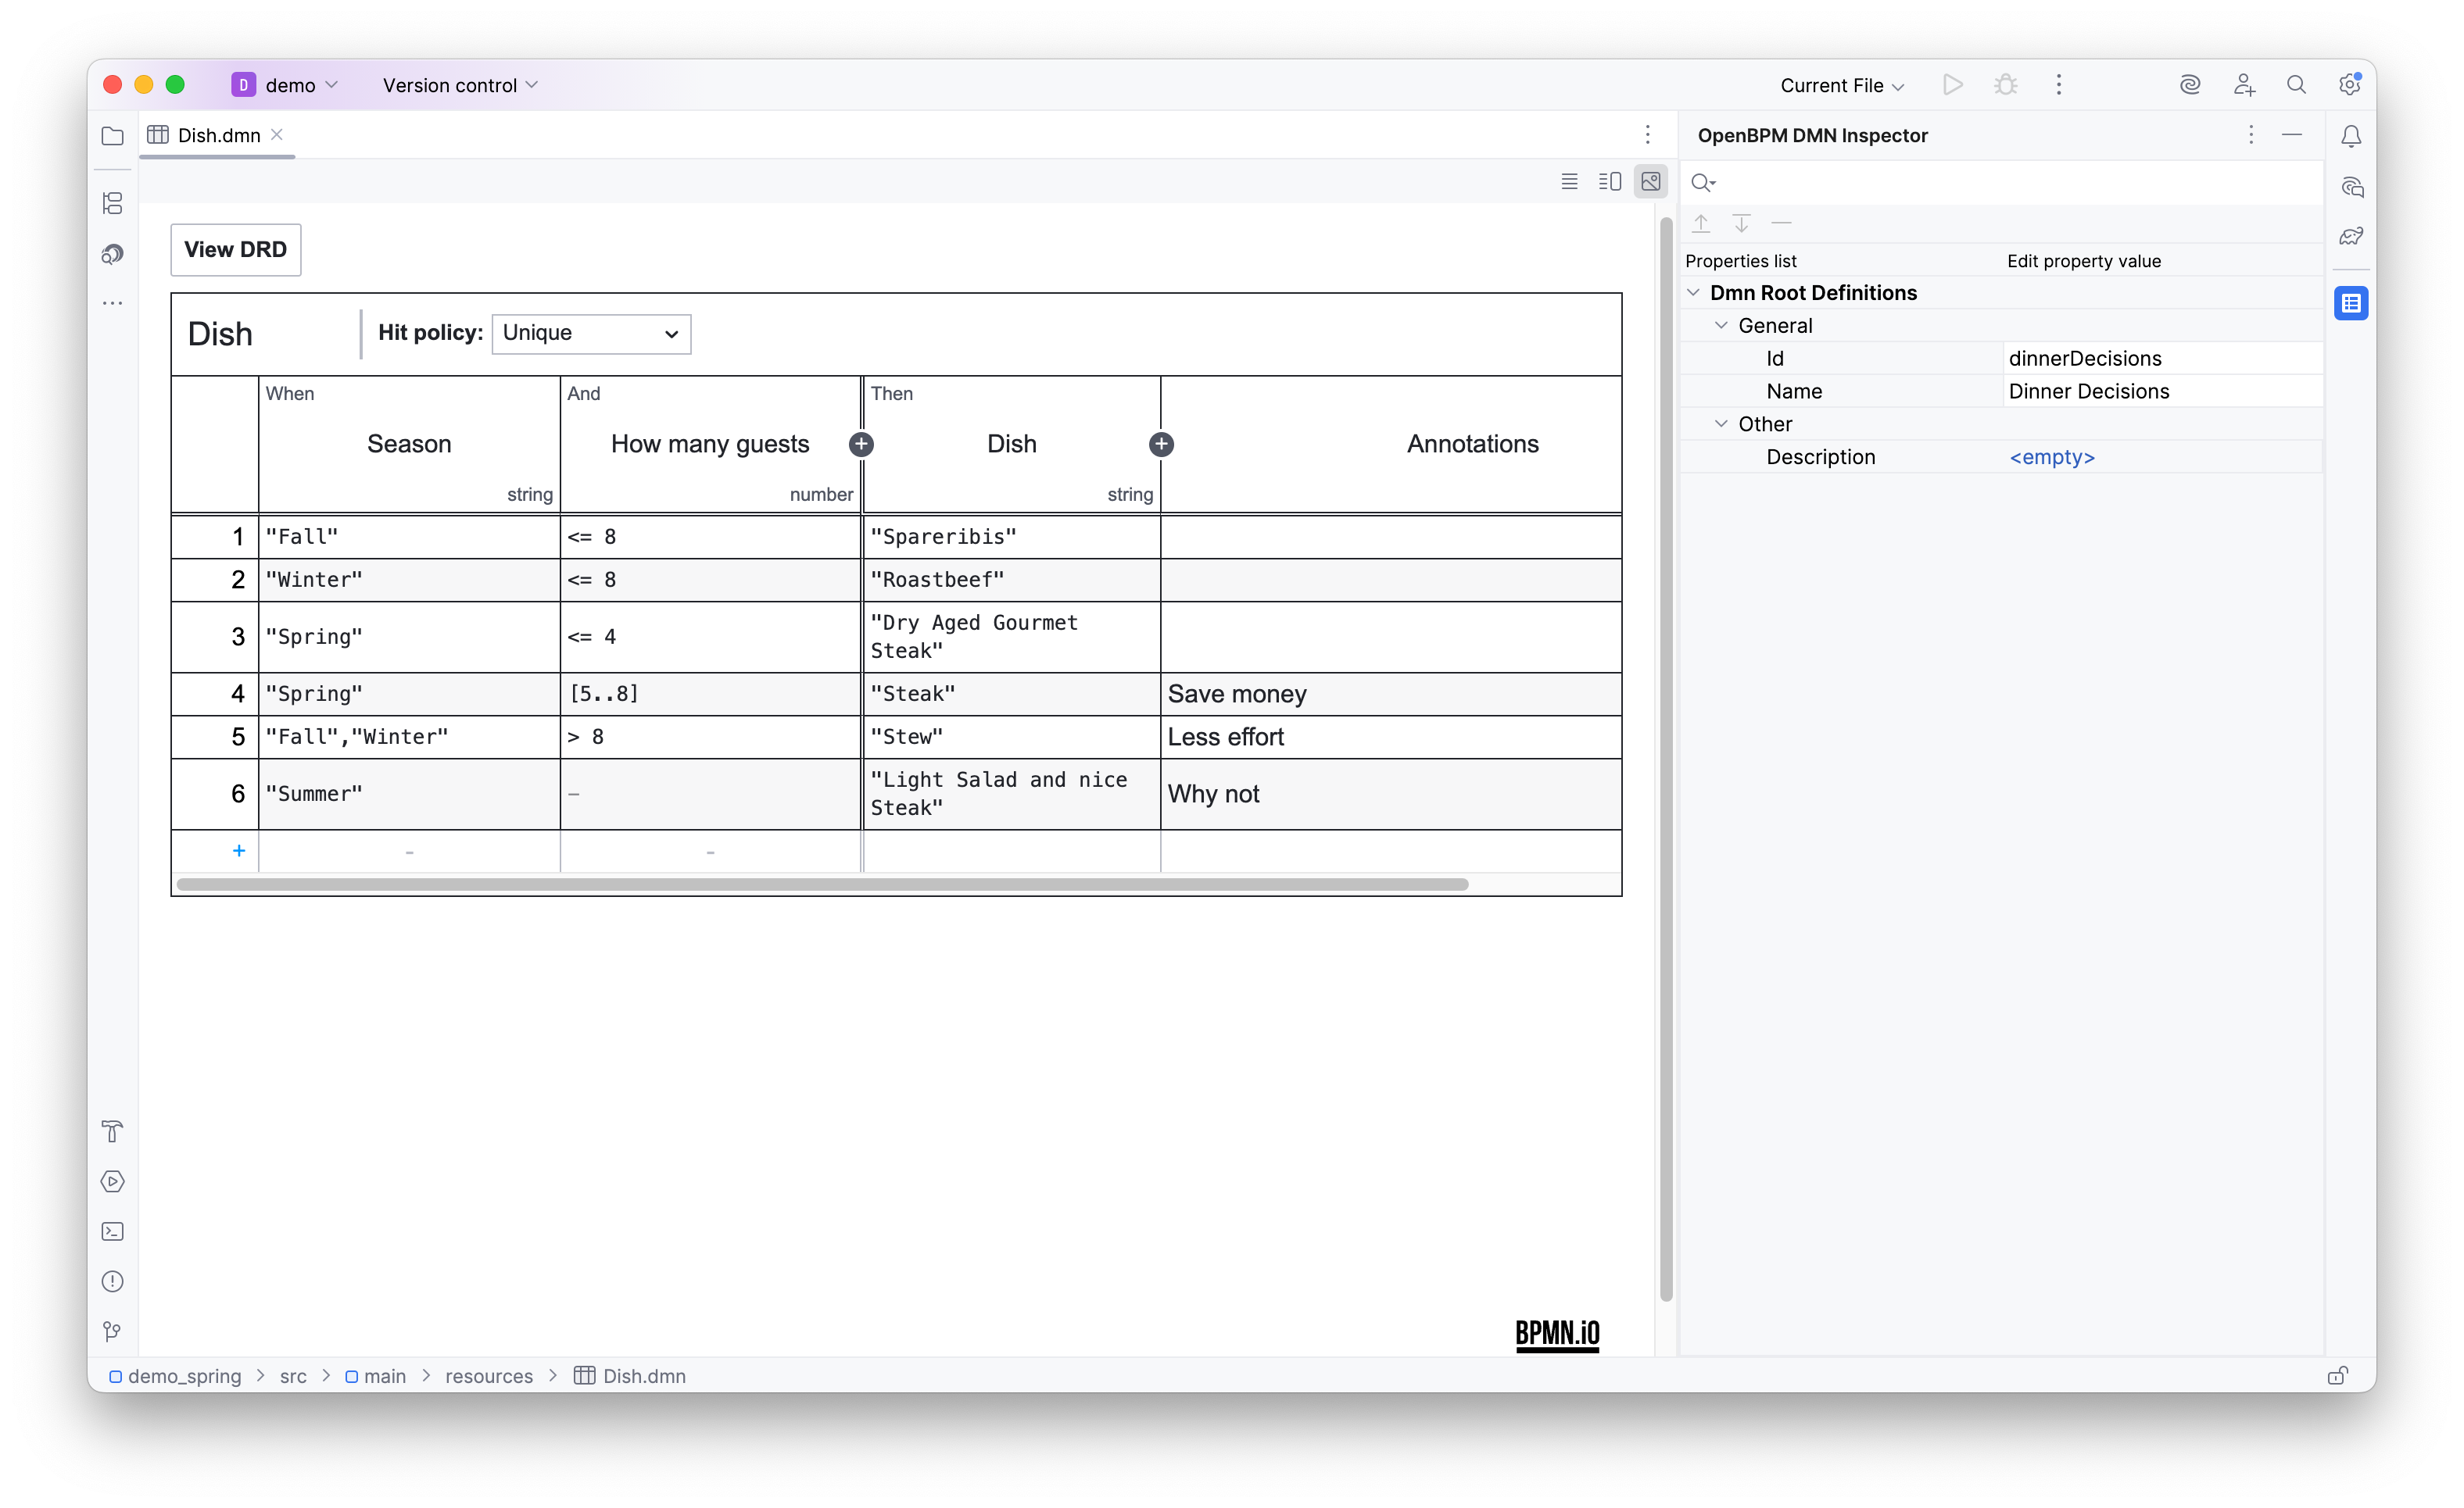
Task: Open the Build hammer tool window
Action: [x=113, y=1131]
